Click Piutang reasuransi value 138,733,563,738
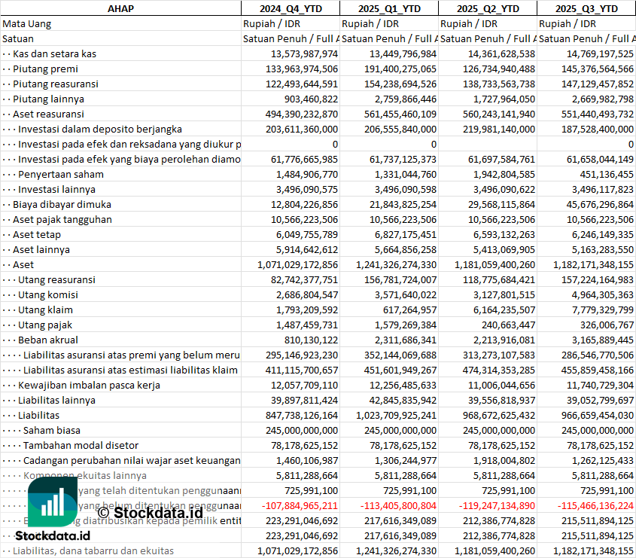The width and height of the screenshot is (636, 558). 499,84
